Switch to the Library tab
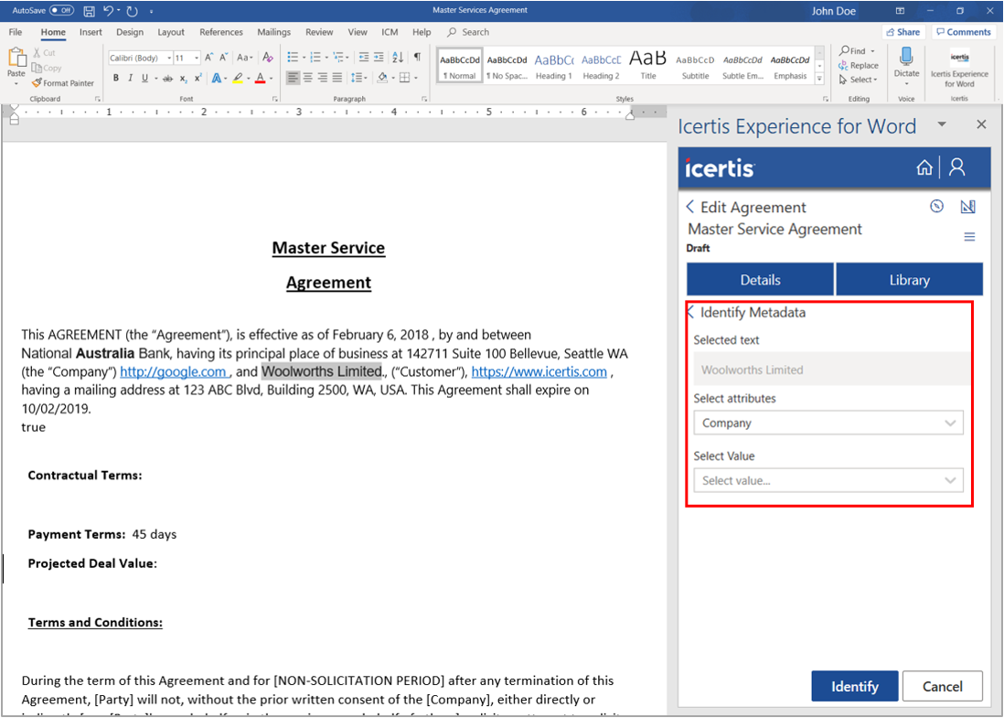Screen dimensions: 1004x718 [x=909, y=280]
